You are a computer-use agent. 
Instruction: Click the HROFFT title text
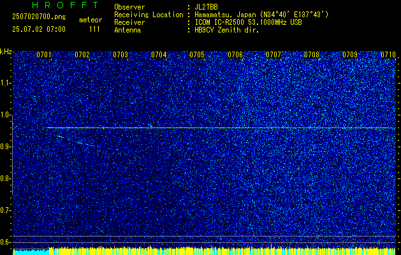click(x=66, y=5)
